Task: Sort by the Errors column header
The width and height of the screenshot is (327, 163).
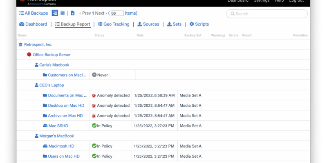Action: click(x=234, y=35)
